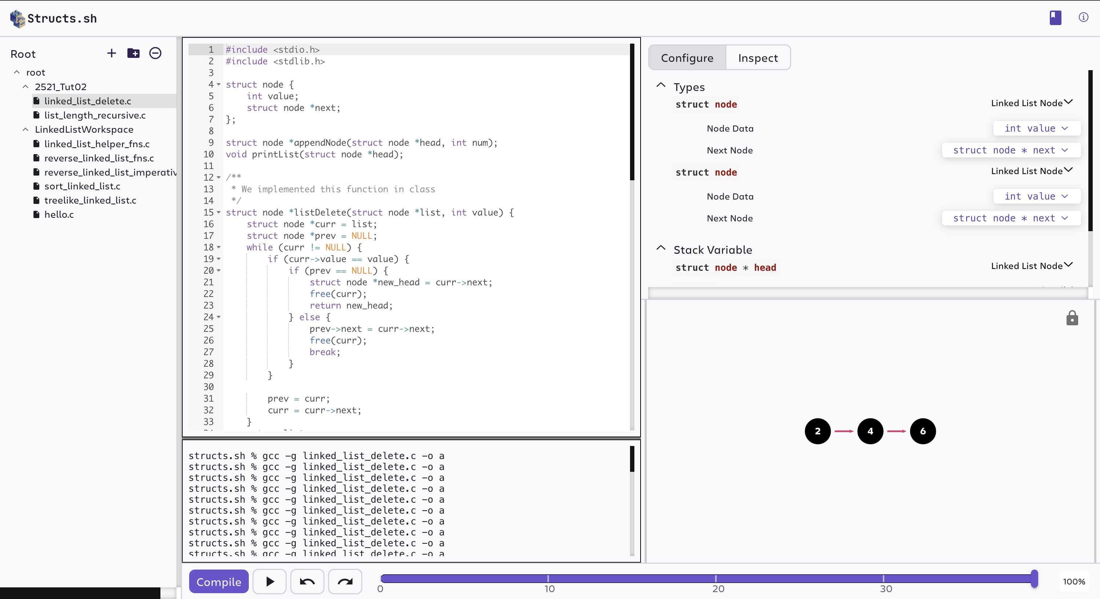1100x599 pixels.
Task: Switch to the Inspect tab
Action: pos(758,57)
